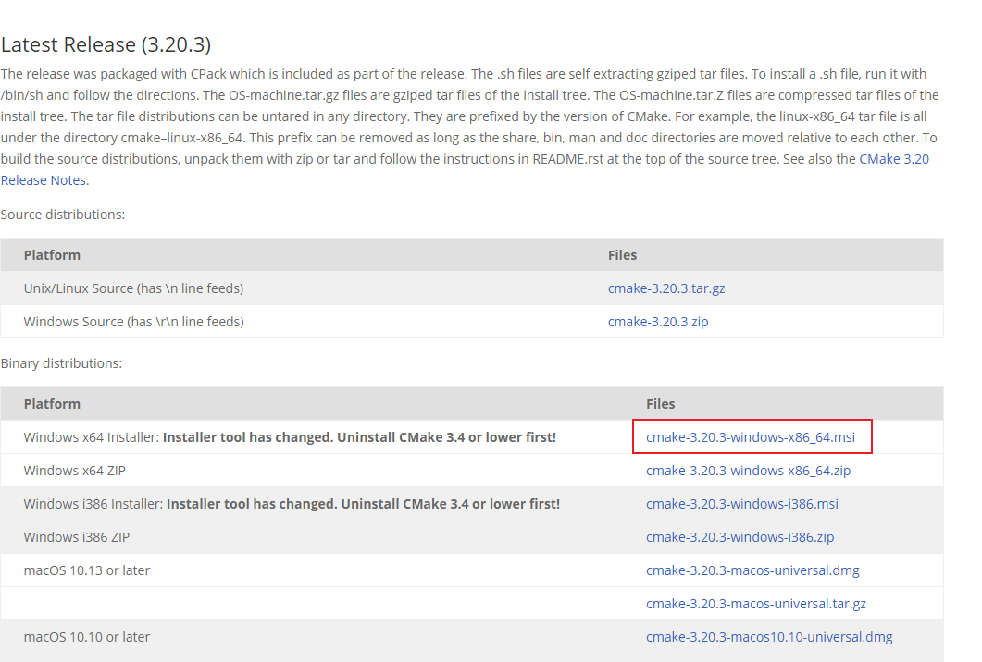Click Files header in binary distributions table
The image size is (982, 662).
point(660,404)
